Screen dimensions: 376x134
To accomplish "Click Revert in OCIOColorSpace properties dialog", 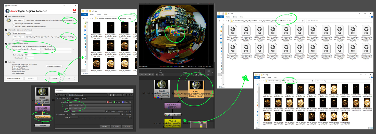I will tap(105, 127).
